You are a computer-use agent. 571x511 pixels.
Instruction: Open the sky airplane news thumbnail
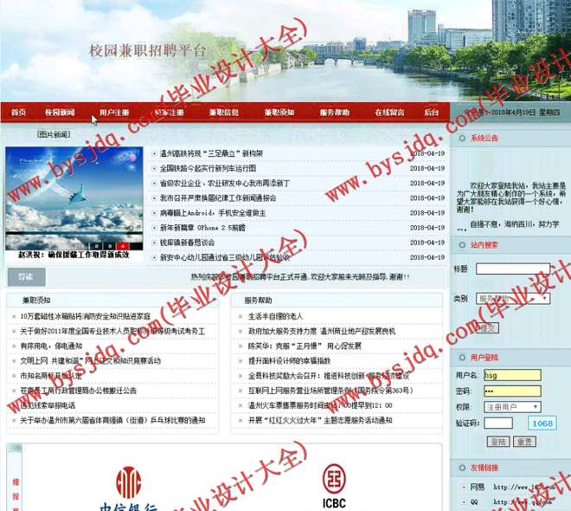pyautogui.click(x=74, y=198)
